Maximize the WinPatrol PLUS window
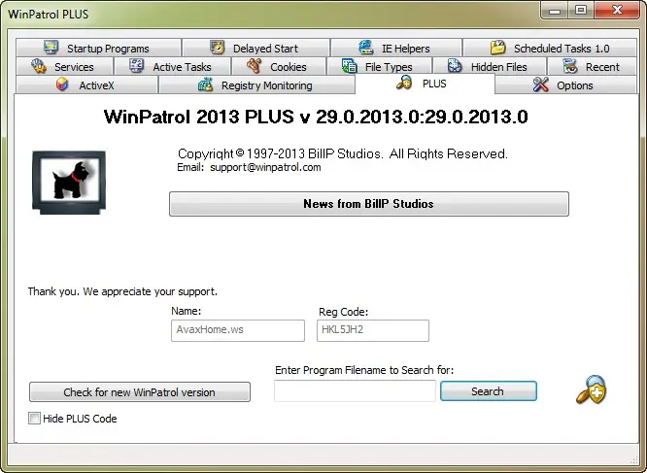 tap(581, 11)
